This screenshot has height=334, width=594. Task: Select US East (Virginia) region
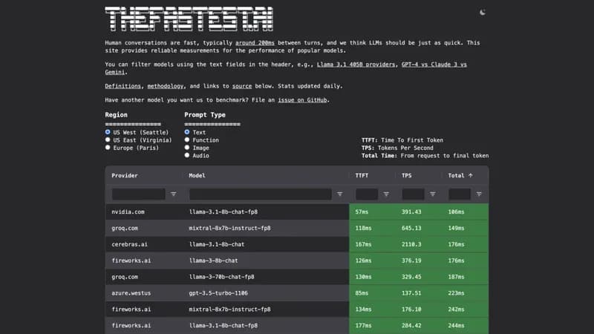tap(108, 140)
